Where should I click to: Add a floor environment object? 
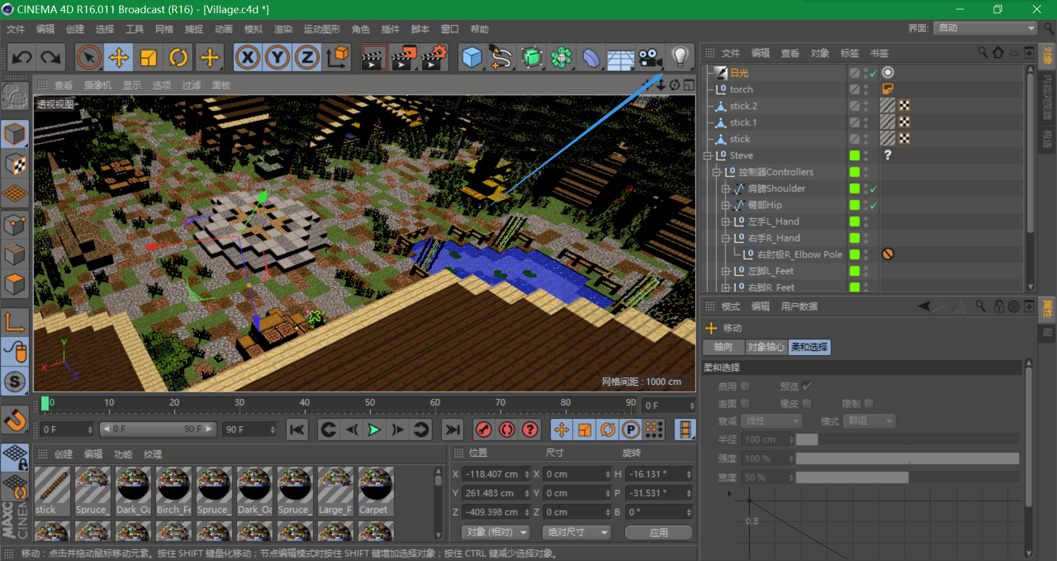pos(620,57)
